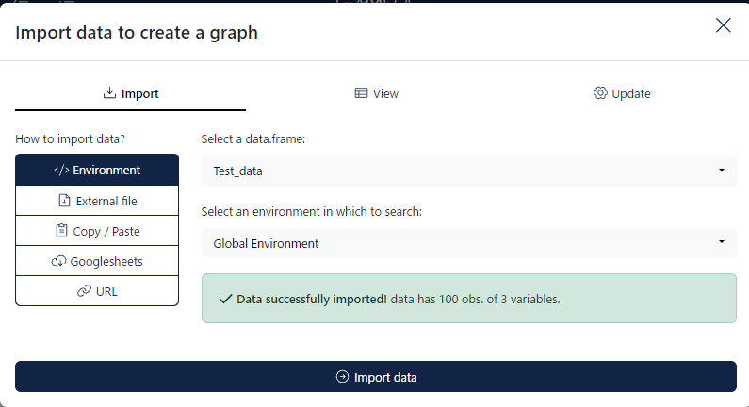The width and height of the screenshot is (749, 407).
Task: Click the clipboard icon beside Copy / Paste
Action: pos(61,231)
